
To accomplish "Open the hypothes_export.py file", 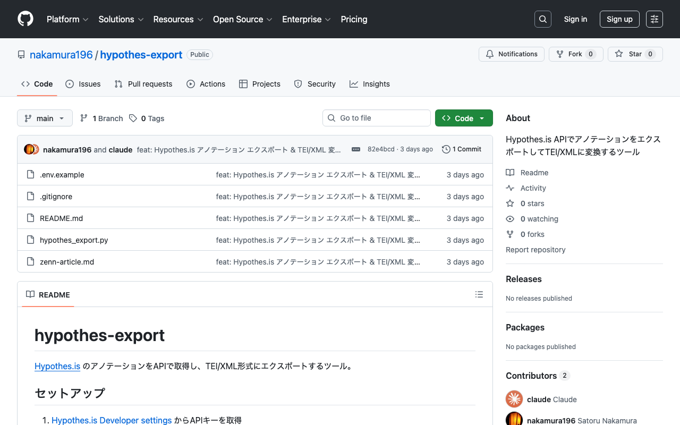I will [74, 240].
